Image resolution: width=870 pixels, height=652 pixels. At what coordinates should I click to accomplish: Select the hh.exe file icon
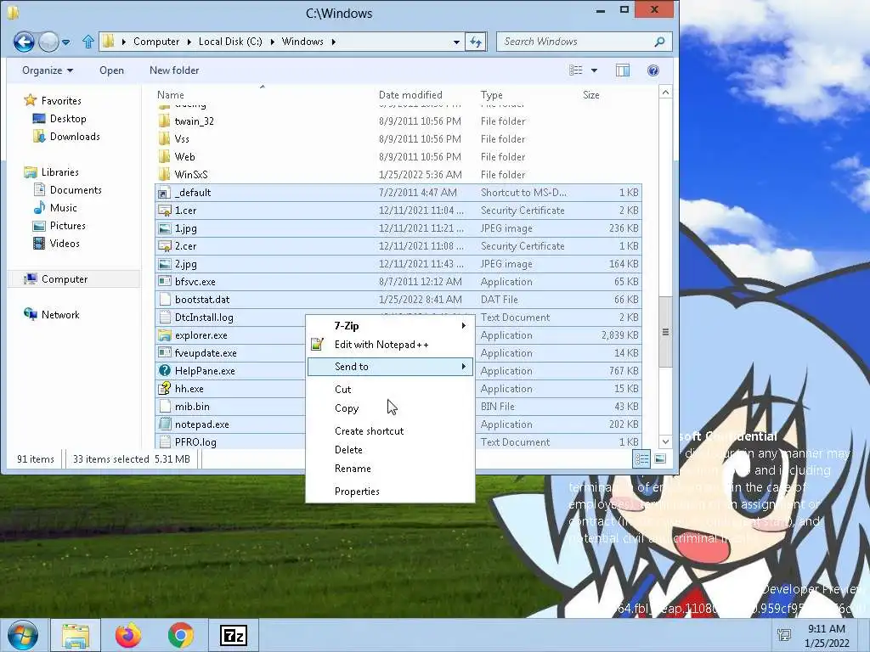coord(164,389)
